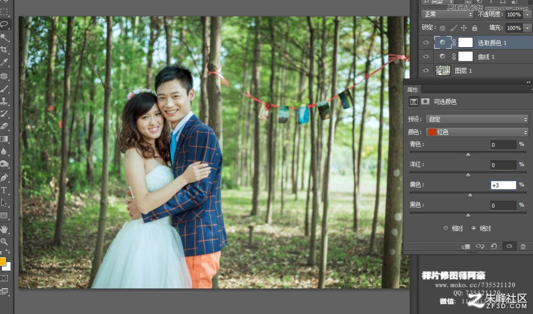Open the 不透明度 opacity dropdown arrow

[x=528, y=14]
